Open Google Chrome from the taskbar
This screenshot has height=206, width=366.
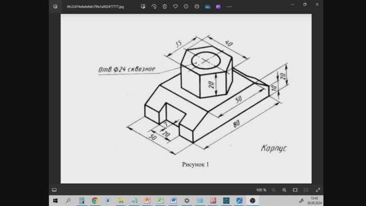point(95,201)
